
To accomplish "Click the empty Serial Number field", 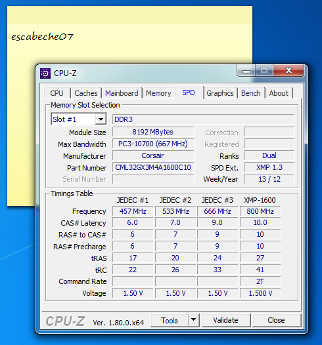I will coord(153,179).
